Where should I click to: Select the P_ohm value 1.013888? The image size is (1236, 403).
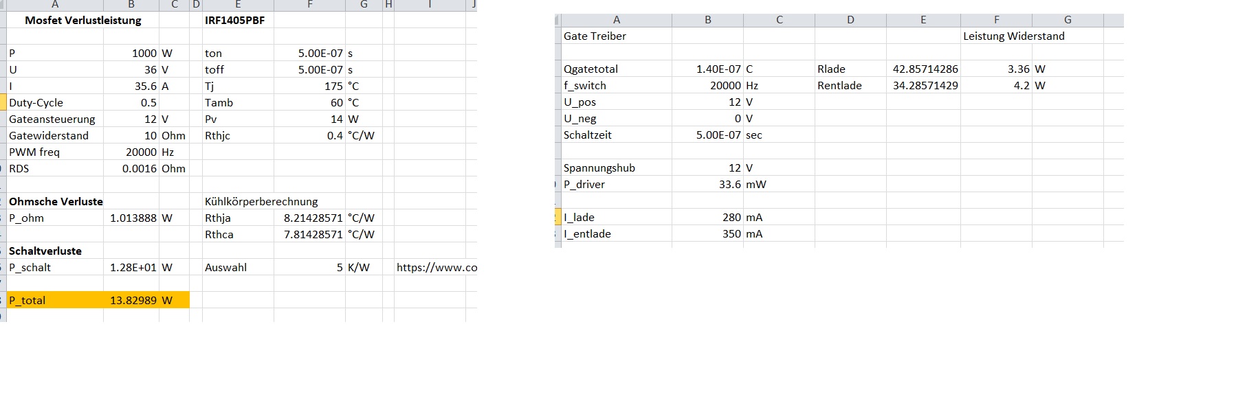[x=131, y=218]
